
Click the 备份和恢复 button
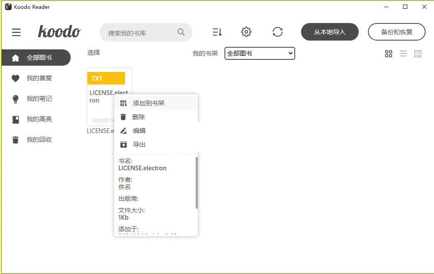[x=396, y=31]
